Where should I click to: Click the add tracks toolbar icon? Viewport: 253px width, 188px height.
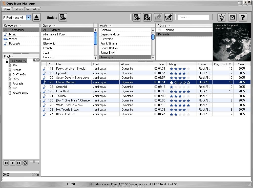click(x=137, y=17)
